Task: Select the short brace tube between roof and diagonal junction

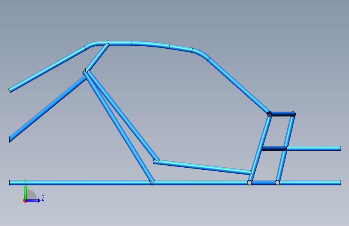Action: [x=97, y=58]
